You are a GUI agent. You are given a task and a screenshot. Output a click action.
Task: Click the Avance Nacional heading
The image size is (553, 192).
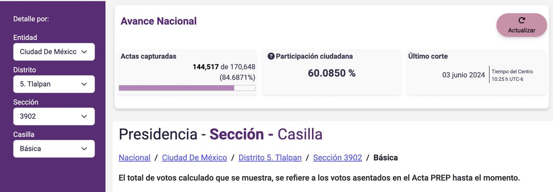(x=159, y=21)
